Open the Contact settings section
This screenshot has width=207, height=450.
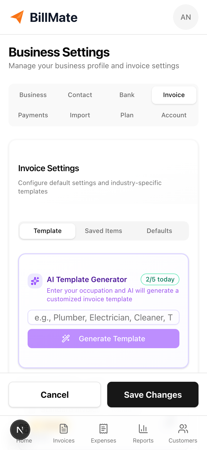coord(80,95)
